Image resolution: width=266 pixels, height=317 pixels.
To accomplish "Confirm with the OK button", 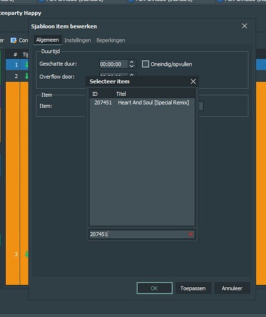I will tap(154, 288).
